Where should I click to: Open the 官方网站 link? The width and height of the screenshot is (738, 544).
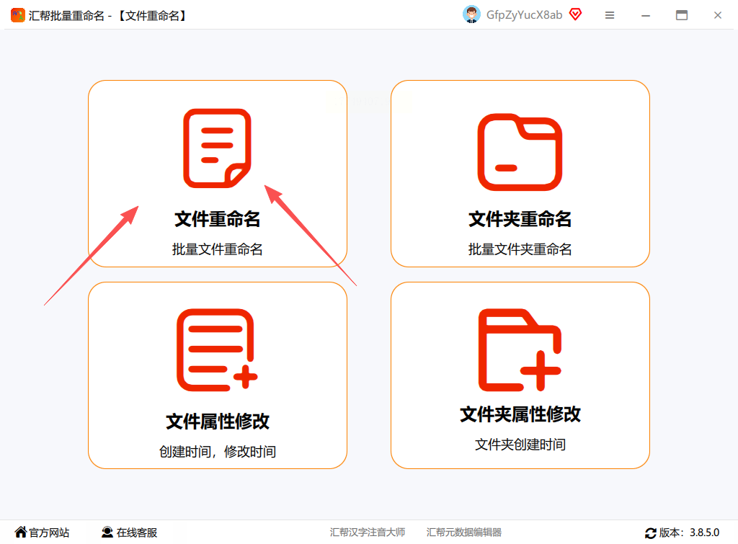pyautogui.click(x=49, y=532)
